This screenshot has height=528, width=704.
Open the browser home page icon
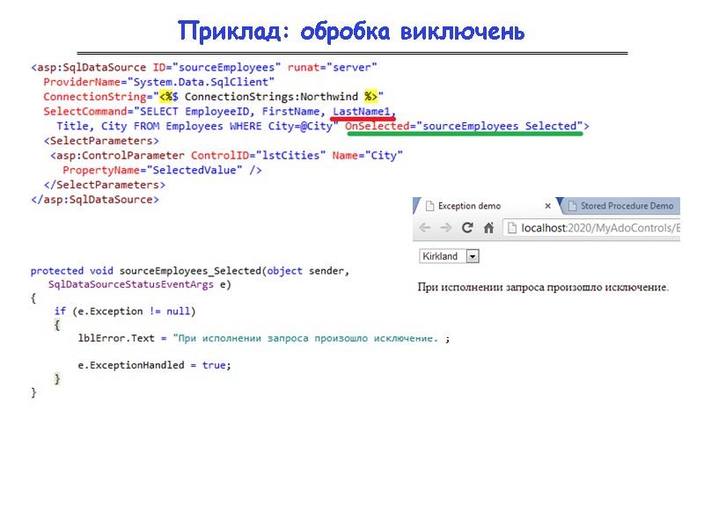(488, 228)
